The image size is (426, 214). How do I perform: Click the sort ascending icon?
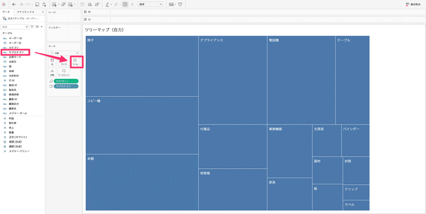[90, 4]
